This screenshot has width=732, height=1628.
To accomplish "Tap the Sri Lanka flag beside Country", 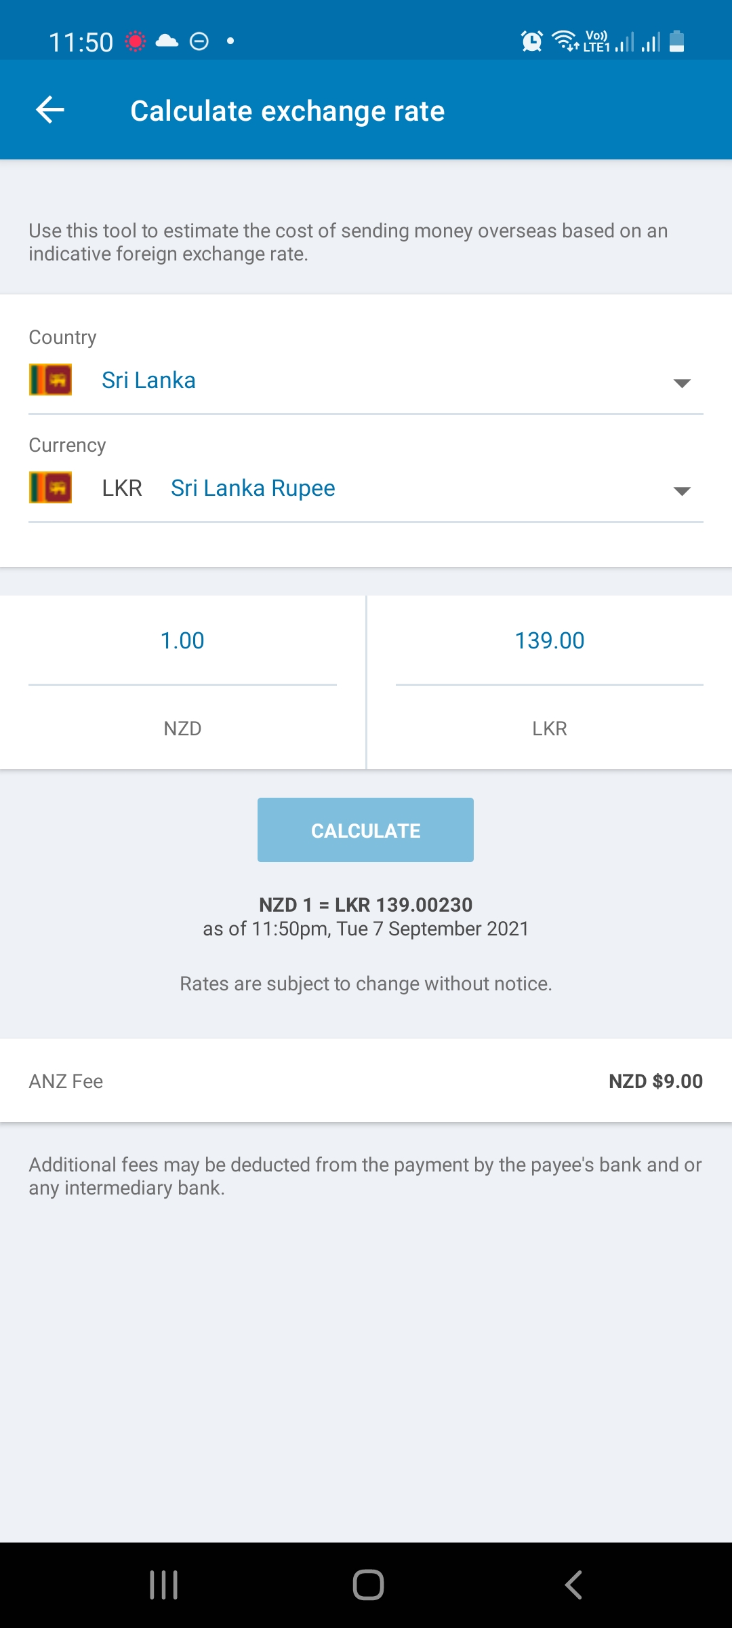I will pyautogui.click(x=51, y=380).
